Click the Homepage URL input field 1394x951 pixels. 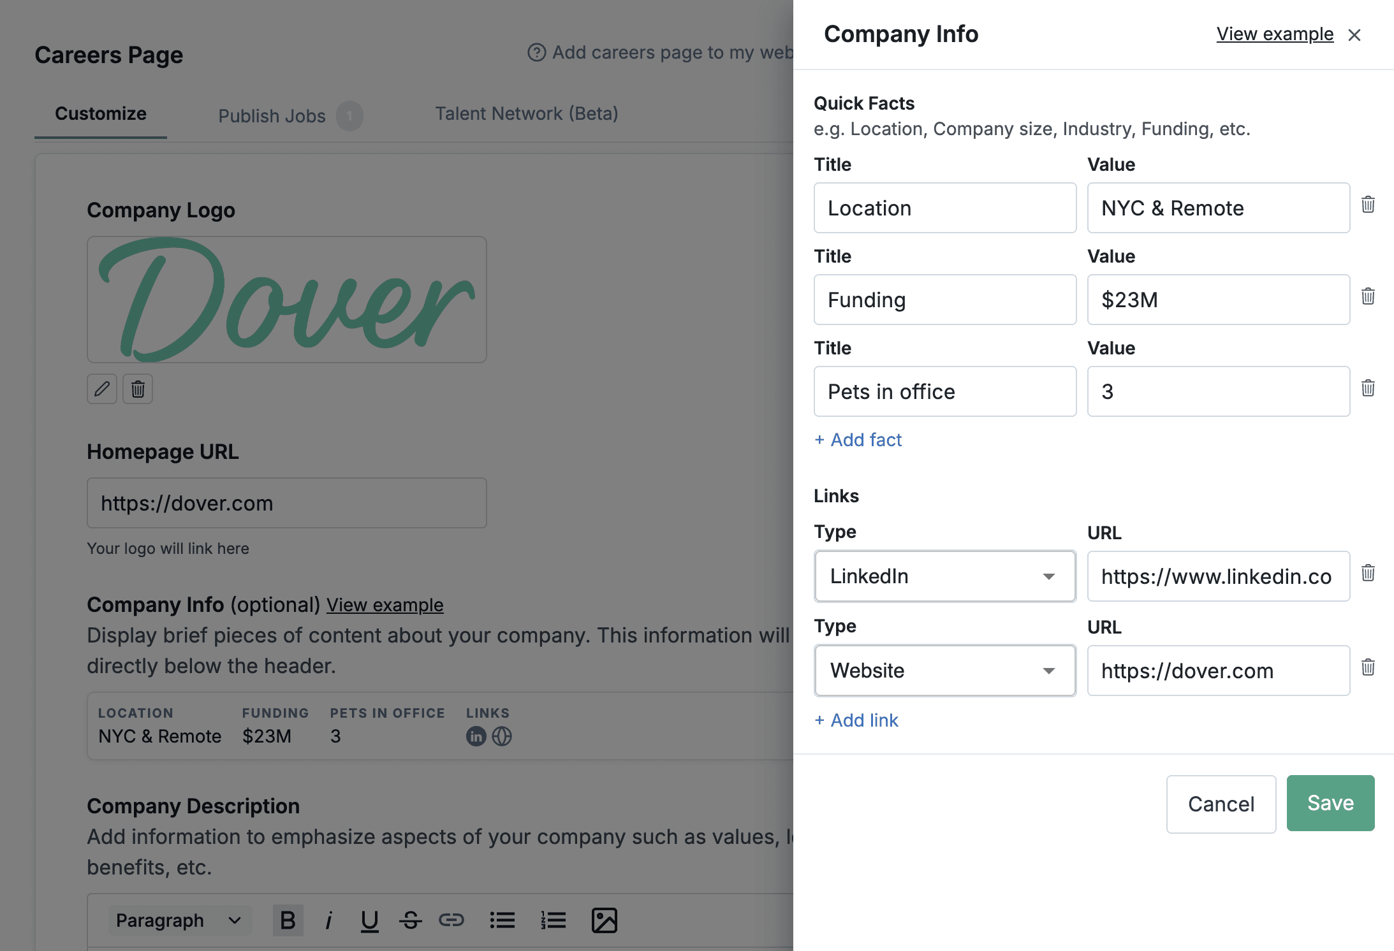(286, 503)
